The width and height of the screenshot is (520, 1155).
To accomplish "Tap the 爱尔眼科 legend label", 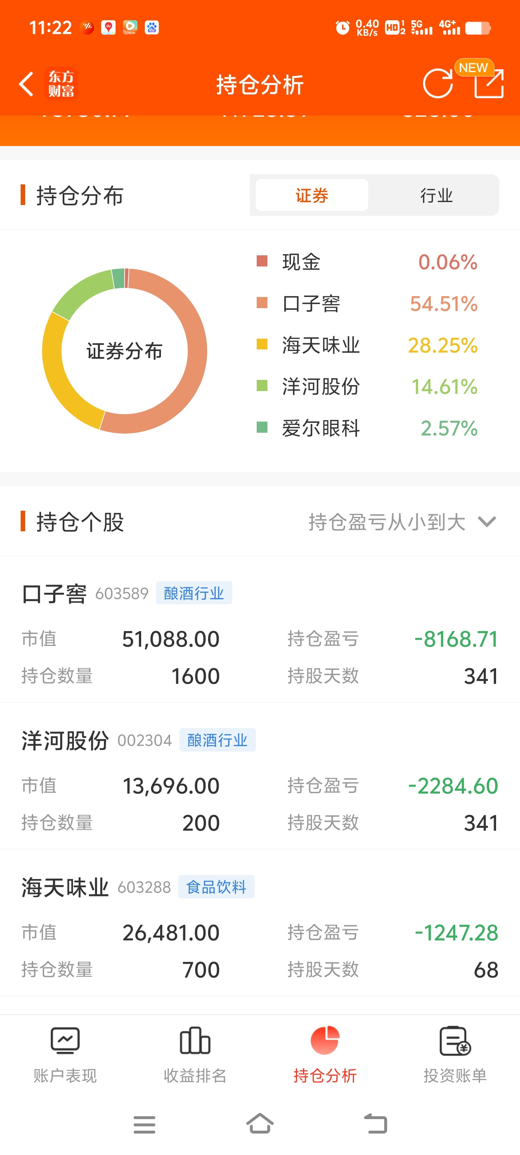I will click(321, 428).
